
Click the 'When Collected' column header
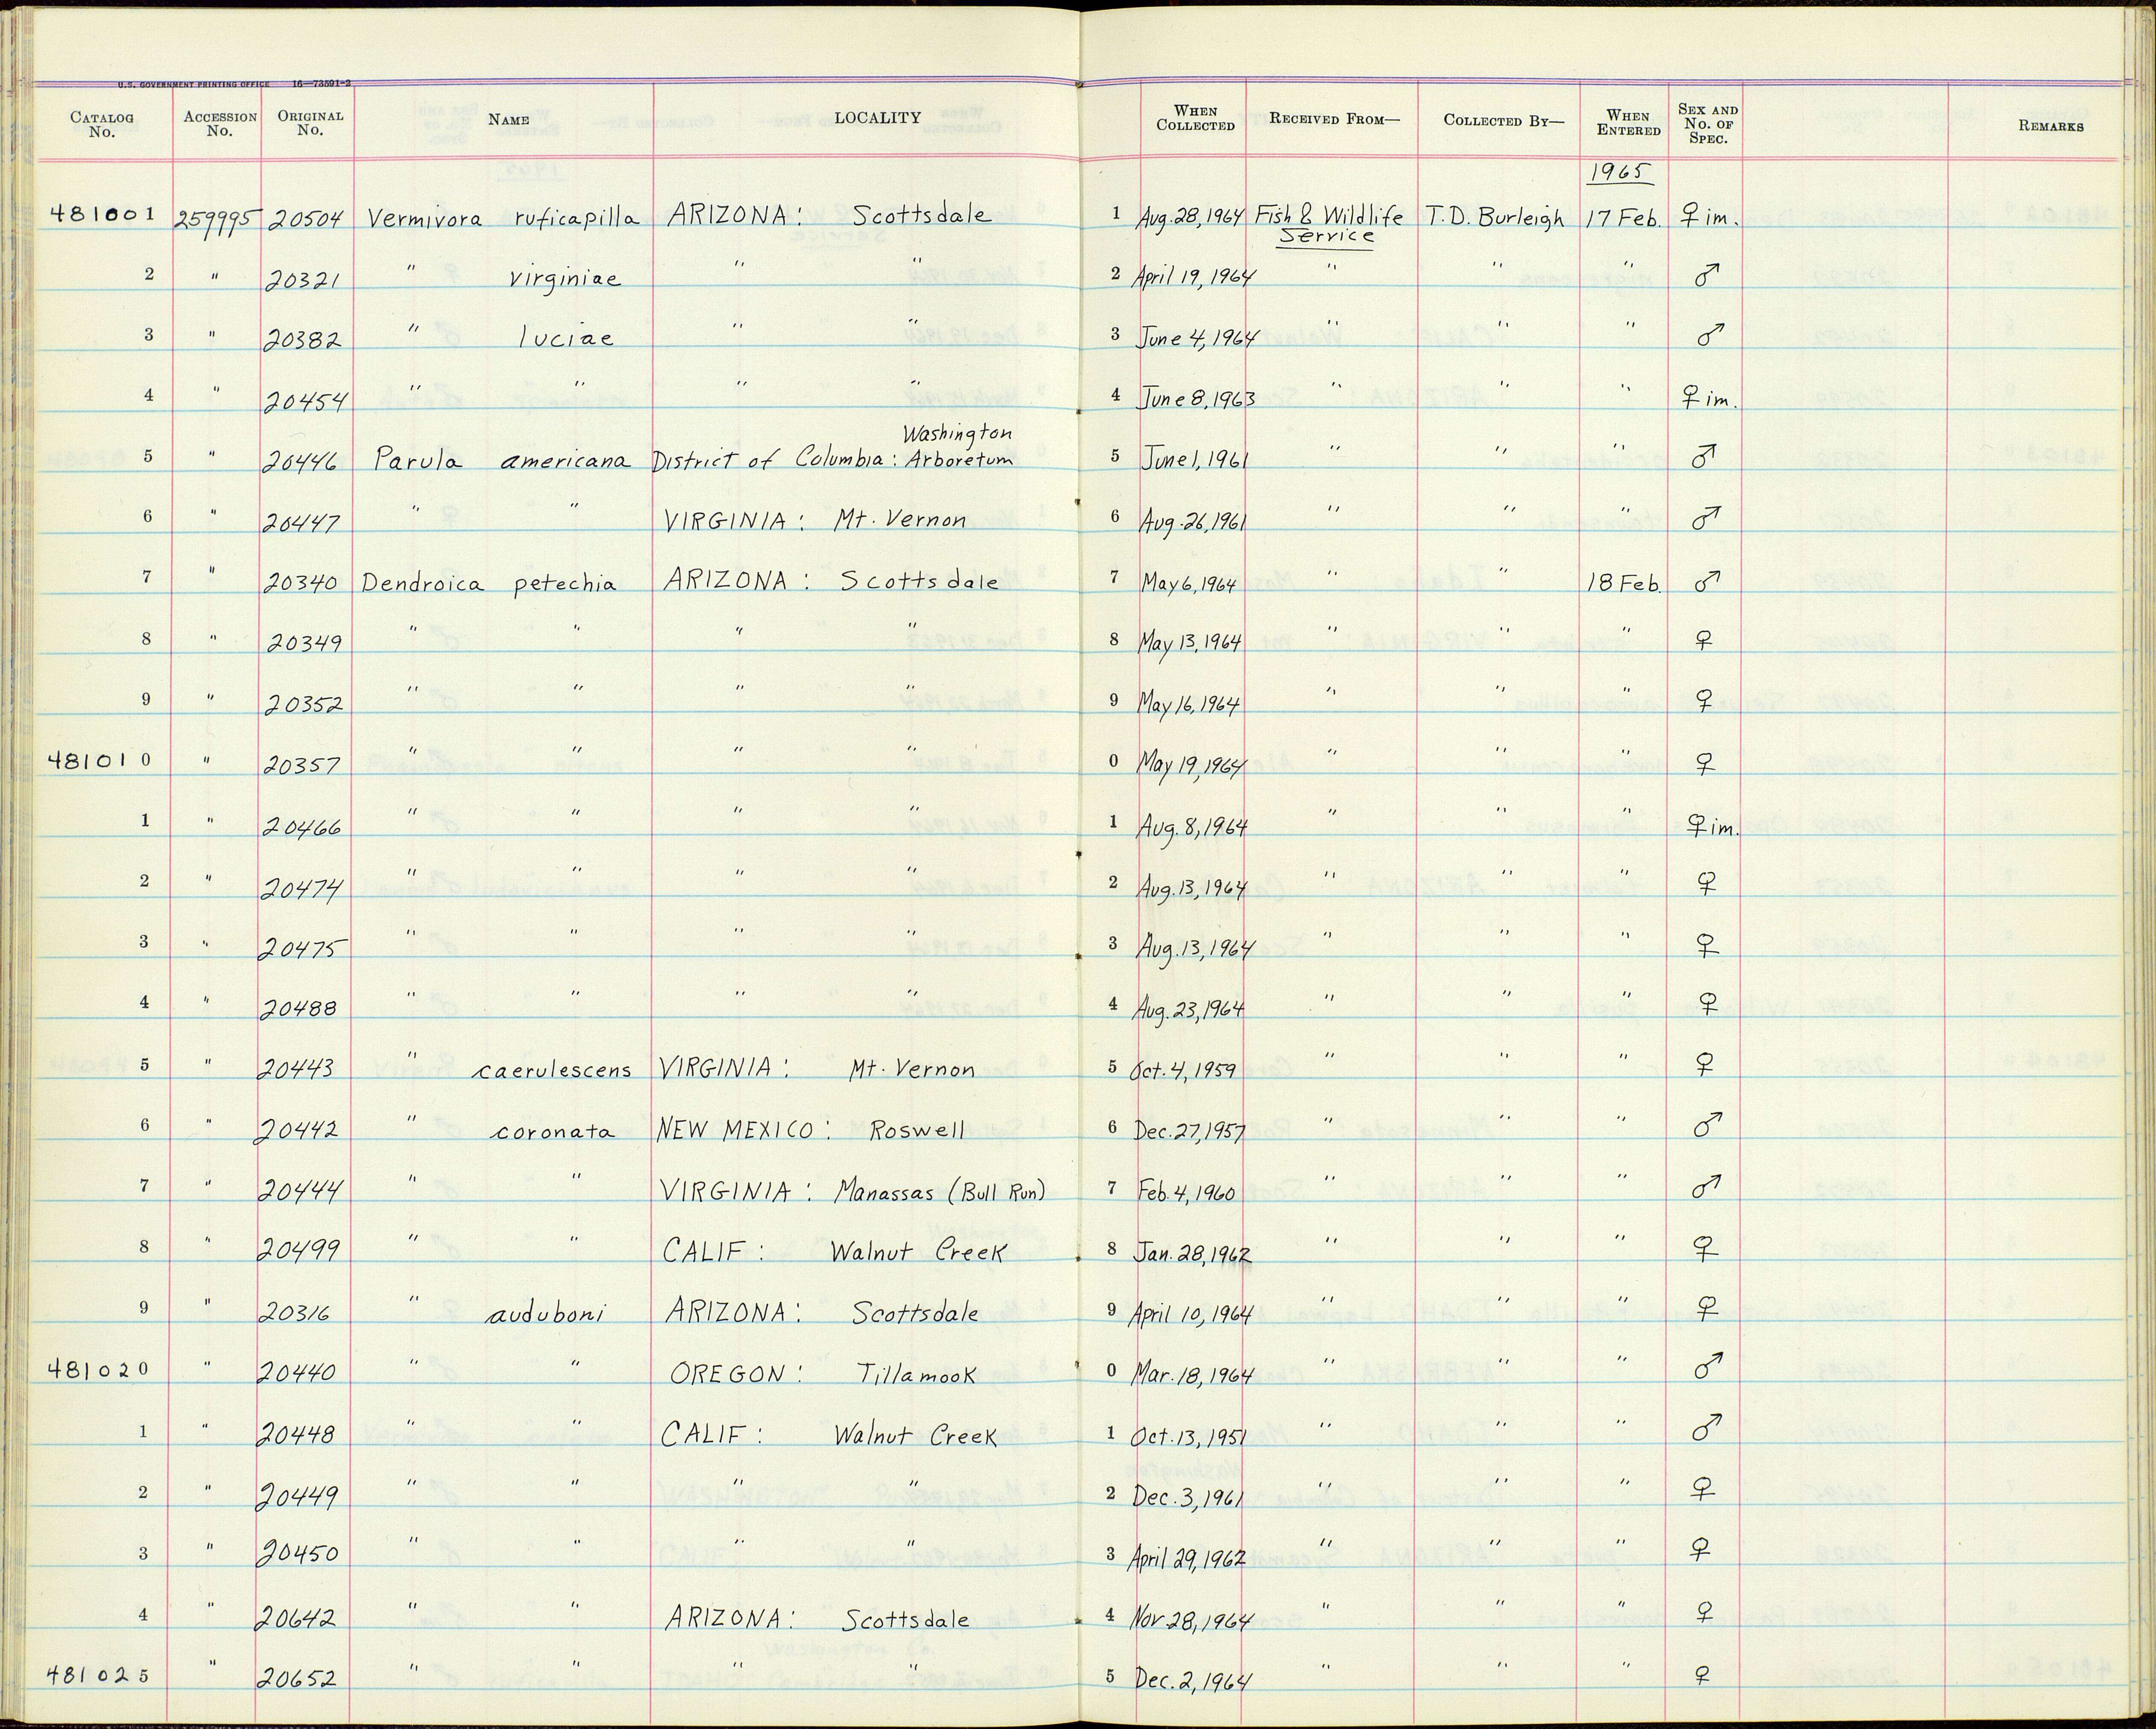pos(1195,118)
